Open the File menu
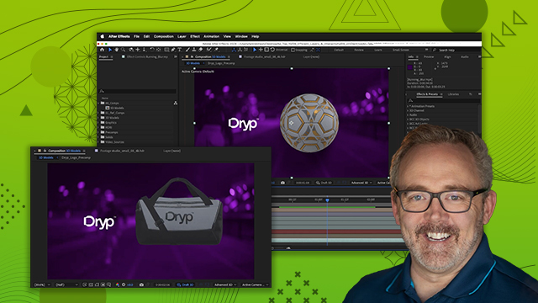Image resolution: width=538 pixels, height=303 pixels. 136,36
